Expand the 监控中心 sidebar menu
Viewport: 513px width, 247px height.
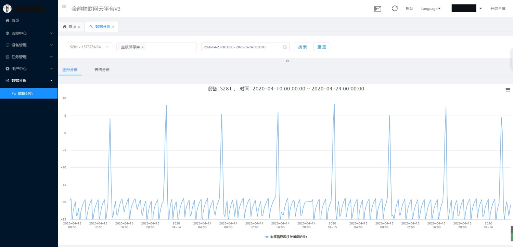tap(29, 33)
